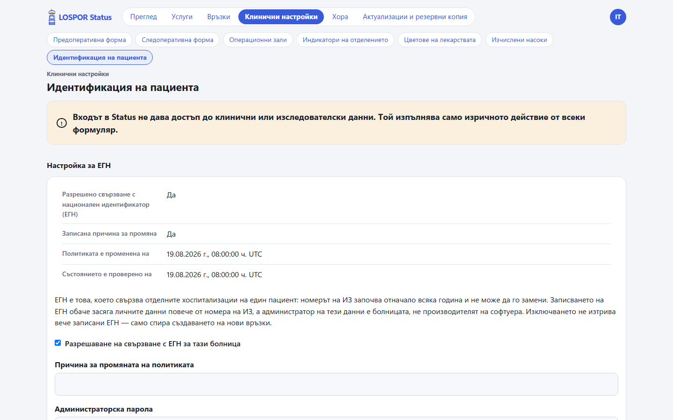The image size is (673, 420).
Task: Go to Операционни зали settings
Action: 258,40
